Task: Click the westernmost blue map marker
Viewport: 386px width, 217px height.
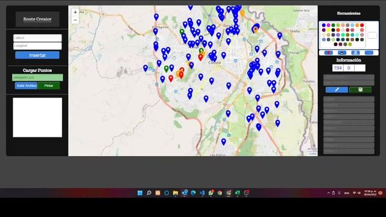Action: click(145, 68)
